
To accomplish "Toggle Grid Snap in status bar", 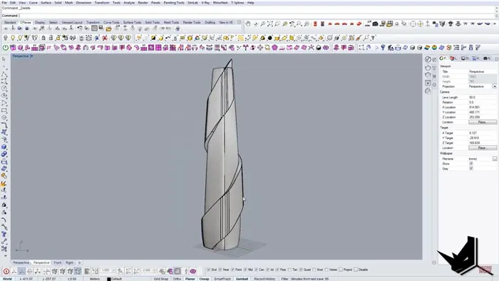I will point(161,279).
